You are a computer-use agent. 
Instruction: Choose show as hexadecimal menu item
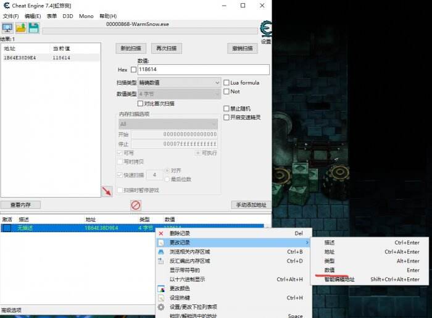point(234,280)
